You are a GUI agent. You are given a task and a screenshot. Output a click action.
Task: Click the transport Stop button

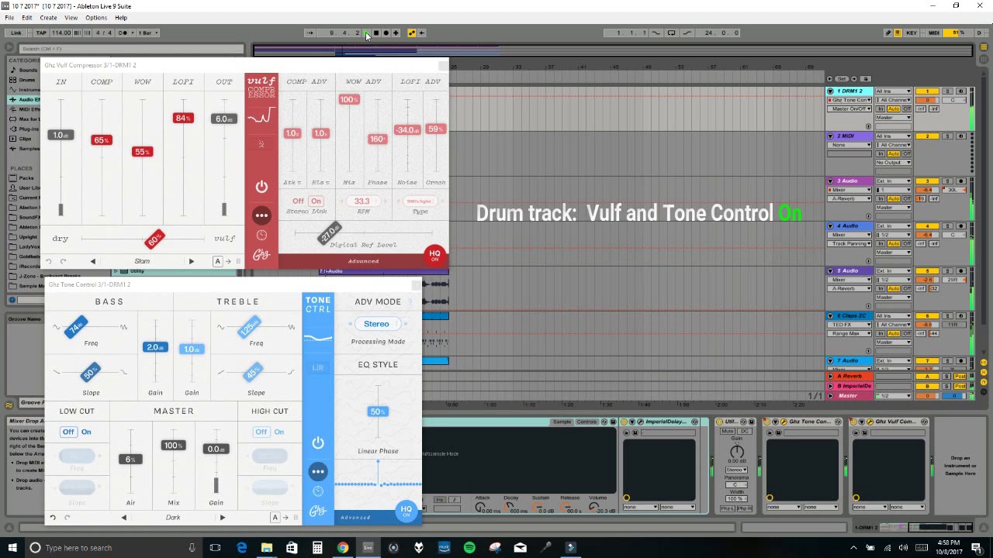(376, 33)
